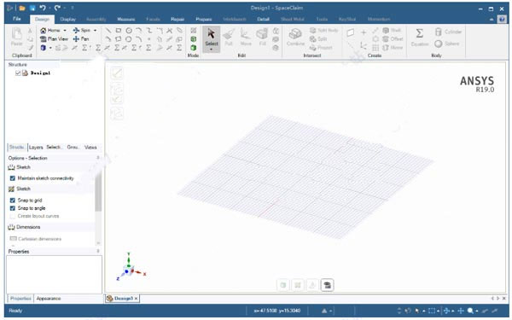The width and height of the screenshot is (512, 320).
Task: Click the Split Body tool
Action: click(x=323, y=31)
